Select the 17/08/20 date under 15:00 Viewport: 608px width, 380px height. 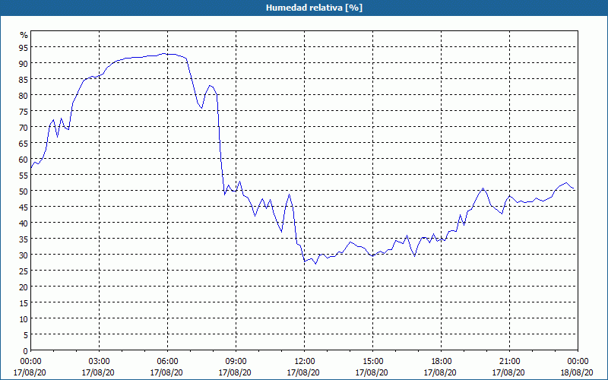(x=372, y=372)
